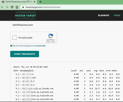
Task: Open the reCAPTCHA Privacy link
Action: [x=48, y=42]
